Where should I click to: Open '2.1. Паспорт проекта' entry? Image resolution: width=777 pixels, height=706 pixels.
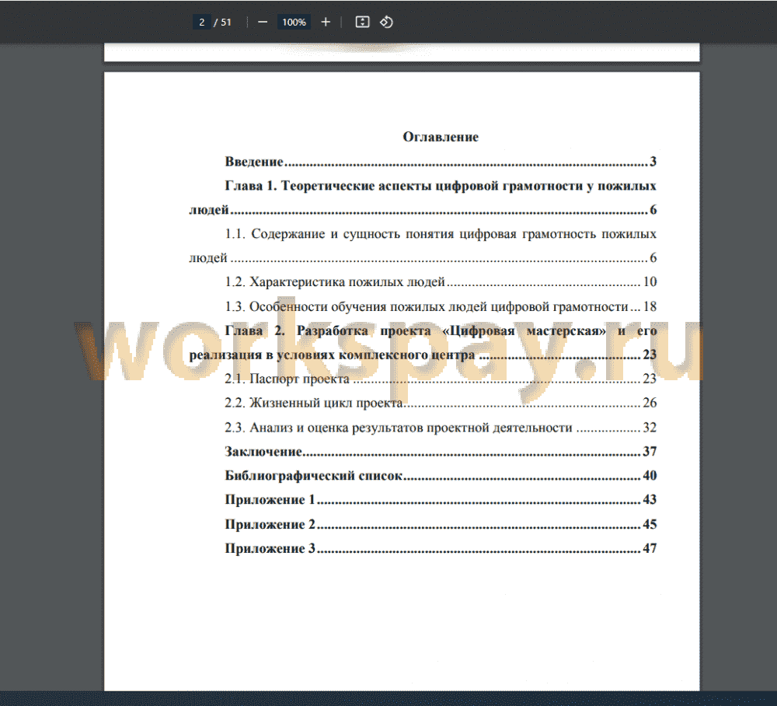(x=441, y=379)
